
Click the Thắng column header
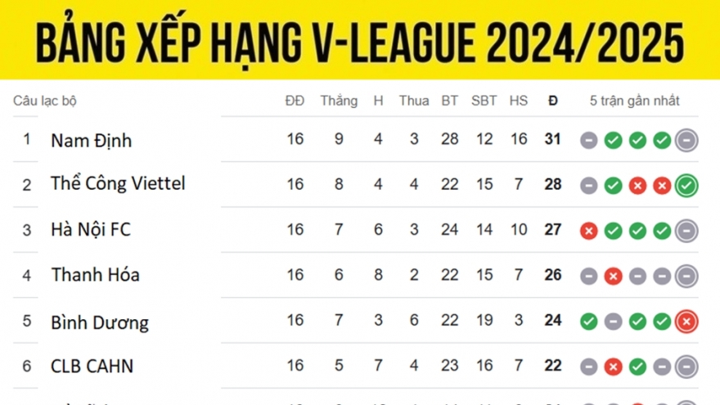pos(339,101)
